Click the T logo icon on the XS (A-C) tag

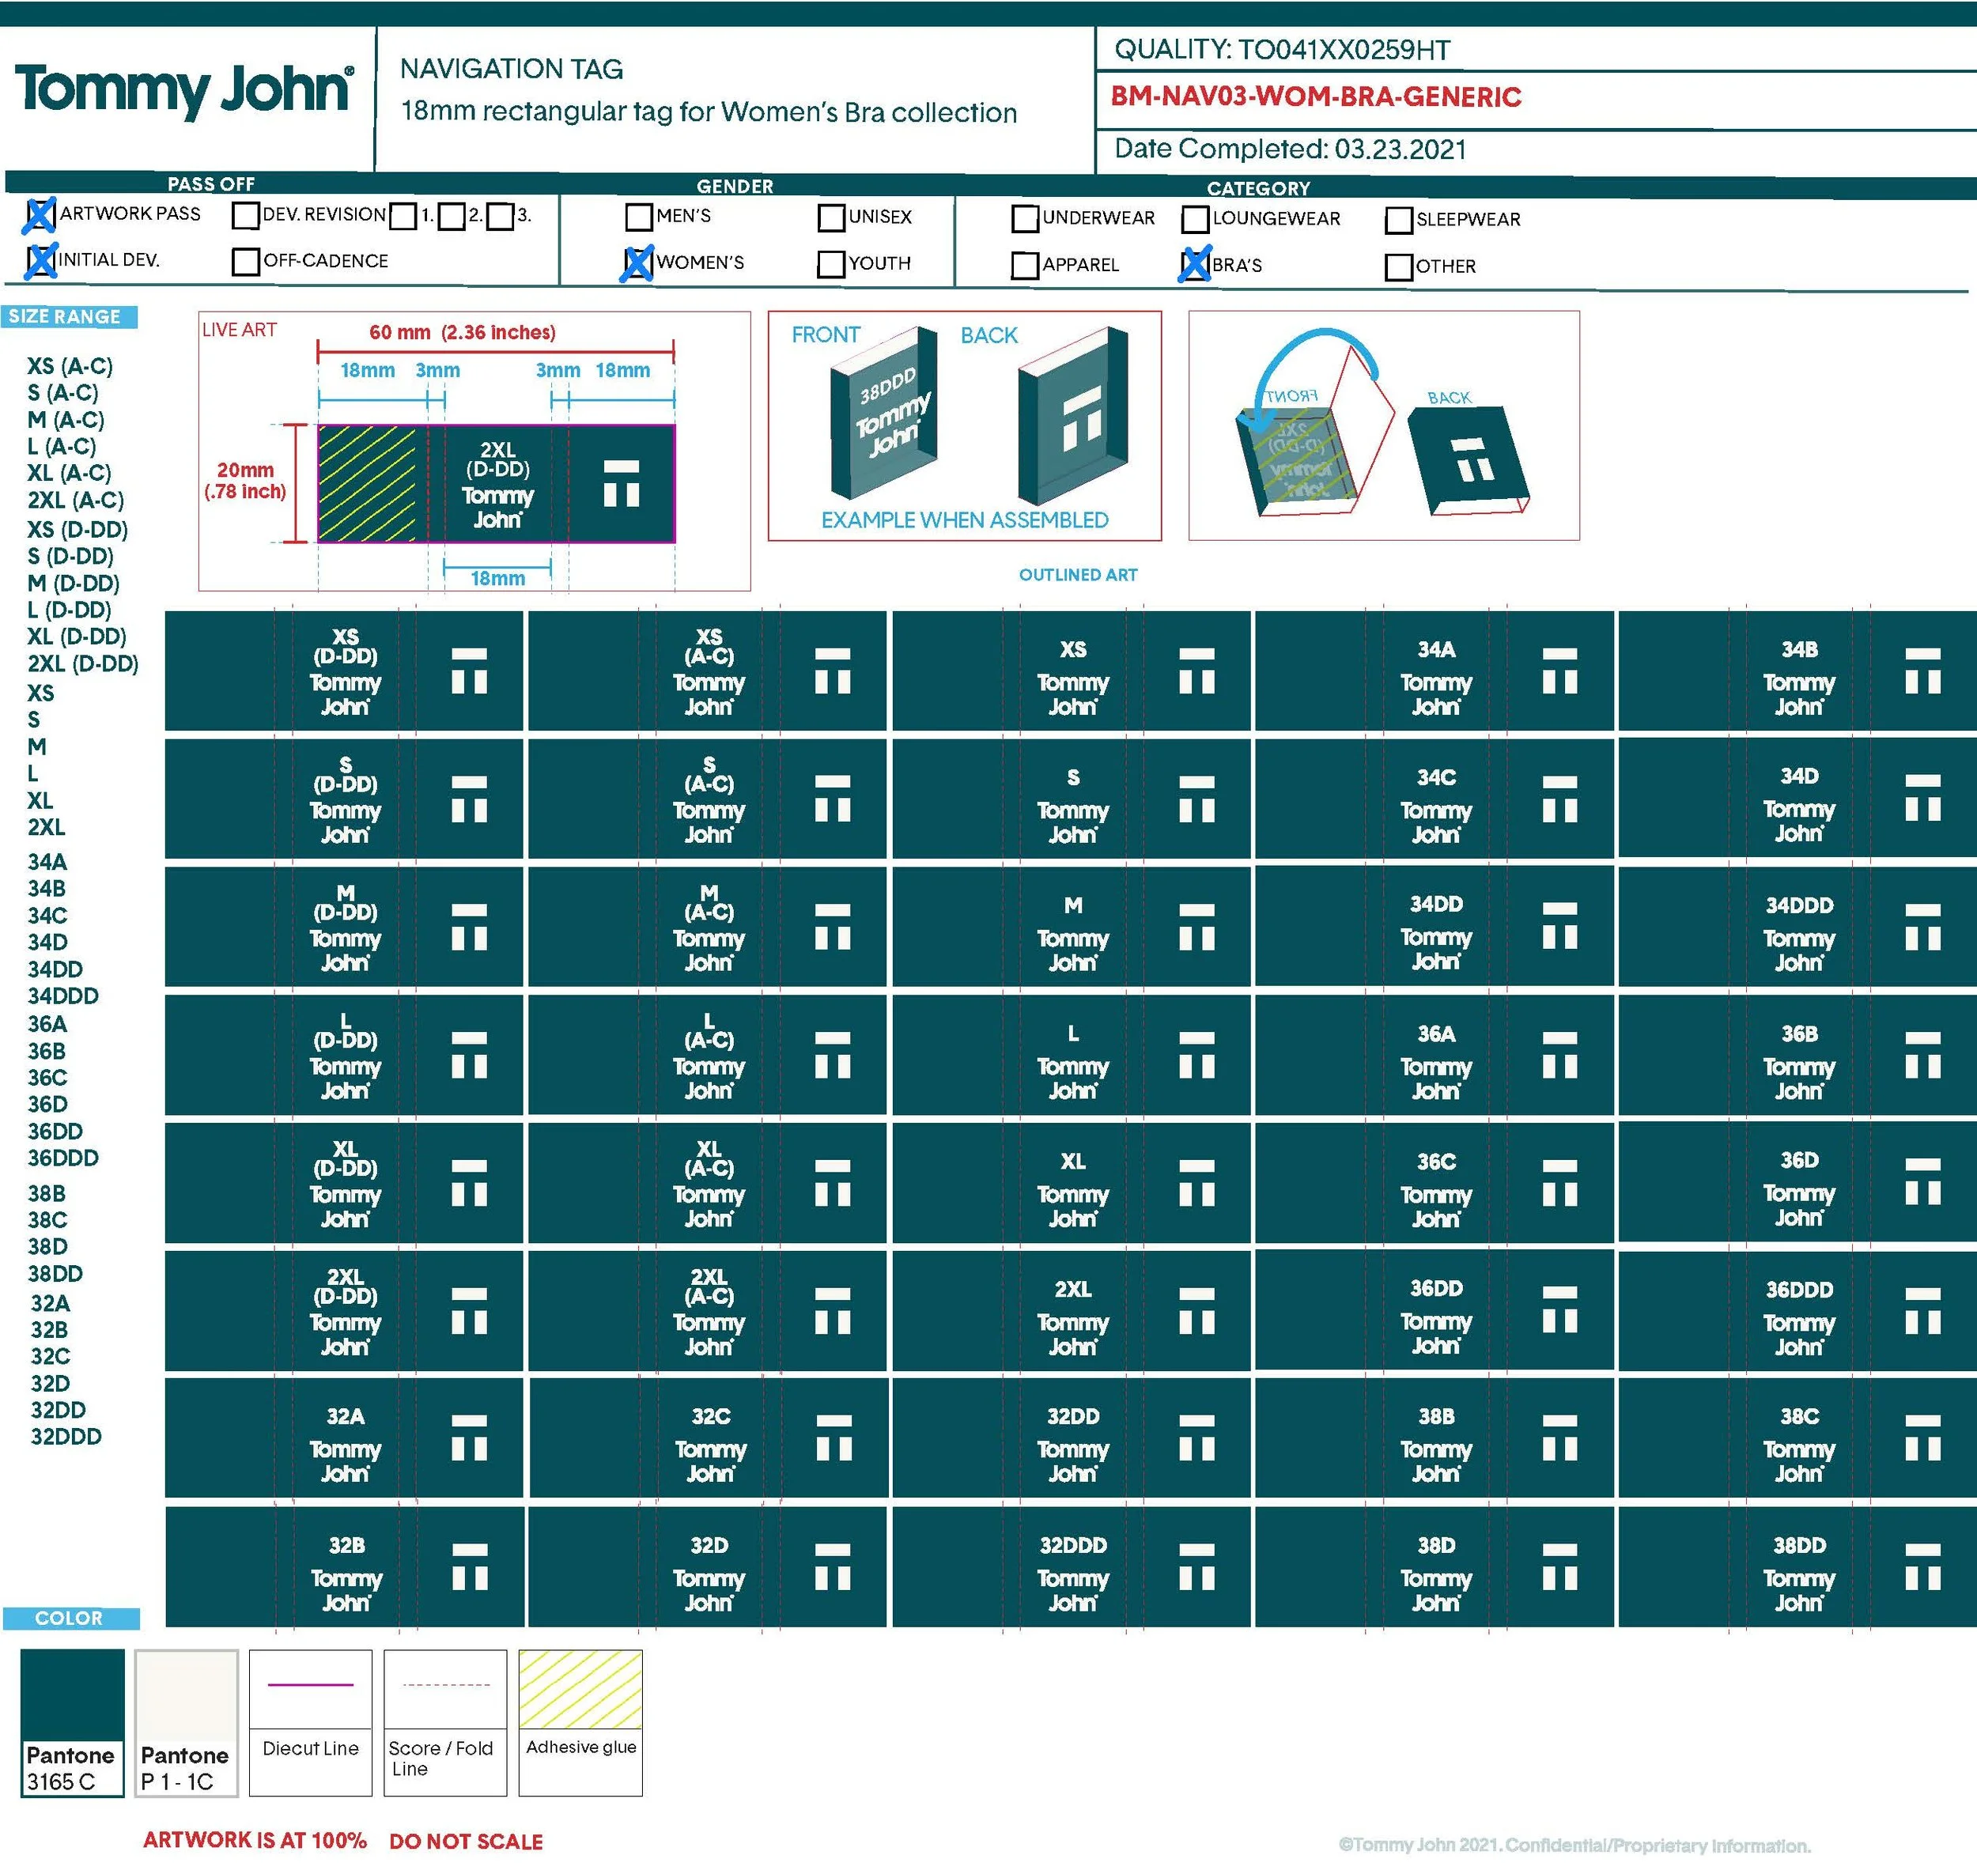pyautogui.click(x=832, y=669)
